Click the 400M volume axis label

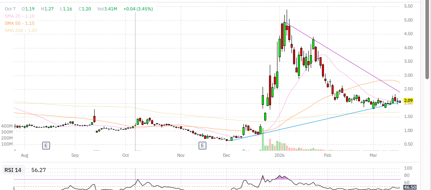[7, 126]
